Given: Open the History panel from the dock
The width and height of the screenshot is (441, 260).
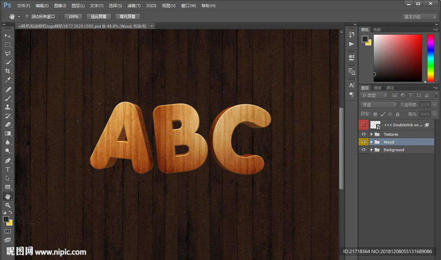Looking at the screenshot, I should 351,34.
